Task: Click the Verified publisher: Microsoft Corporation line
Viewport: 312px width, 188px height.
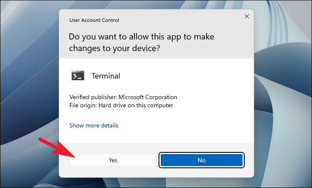Action: [x=123, y=97]
